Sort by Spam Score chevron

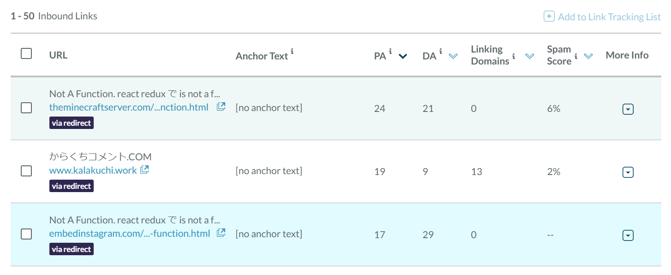pyautogui.click(x=588, y=56)
